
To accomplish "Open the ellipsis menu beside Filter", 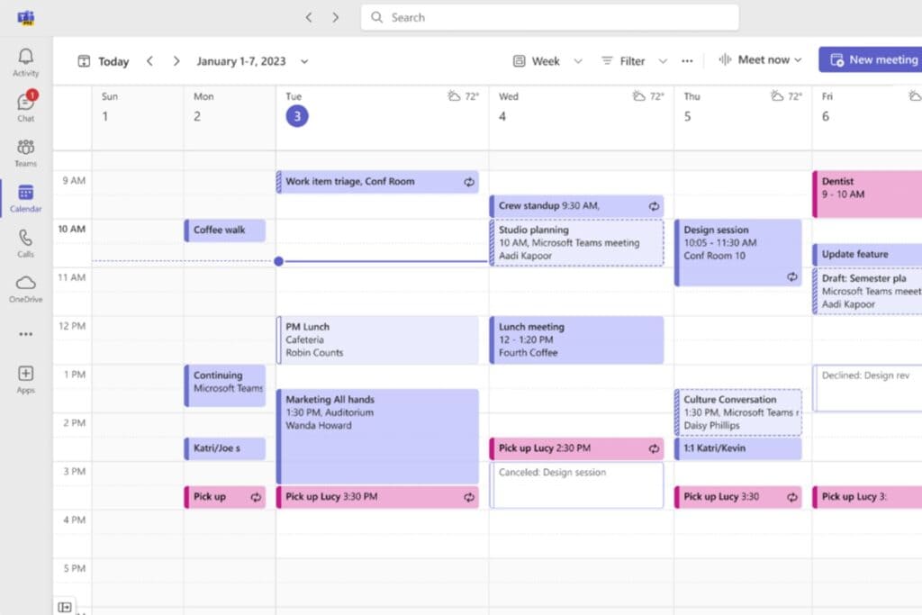I will (687, 60).
